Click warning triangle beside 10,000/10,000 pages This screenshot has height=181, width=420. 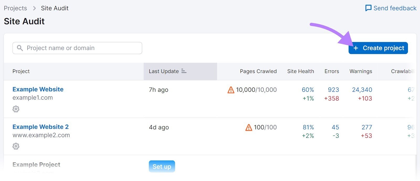tap(231, 90)
